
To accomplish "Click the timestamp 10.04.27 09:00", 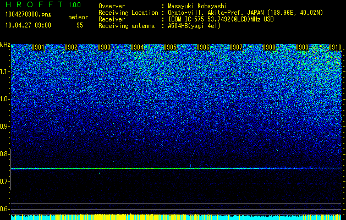I will 28,25.
